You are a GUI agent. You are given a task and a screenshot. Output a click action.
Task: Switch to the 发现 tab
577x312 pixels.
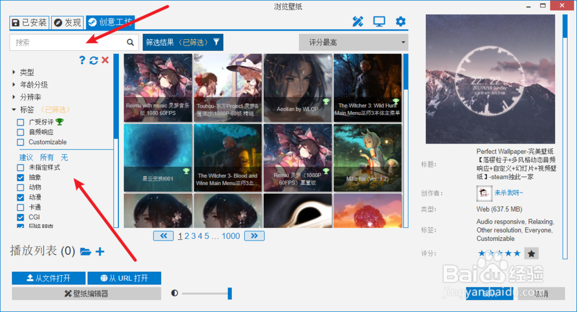point(68,22)
